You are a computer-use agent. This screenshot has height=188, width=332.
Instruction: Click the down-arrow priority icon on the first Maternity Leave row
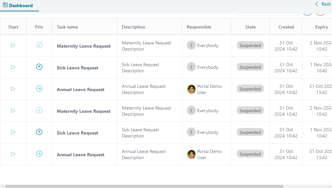tap(39, 45)
